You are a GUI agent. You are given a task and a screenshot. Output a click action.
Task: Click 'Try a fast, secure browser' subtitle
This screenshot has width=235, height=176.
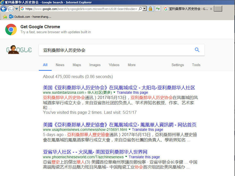click(55, 32)
